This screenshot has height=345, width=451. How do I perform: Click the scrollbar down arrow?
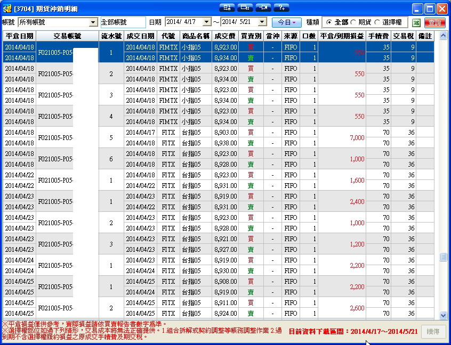point(443,315)
